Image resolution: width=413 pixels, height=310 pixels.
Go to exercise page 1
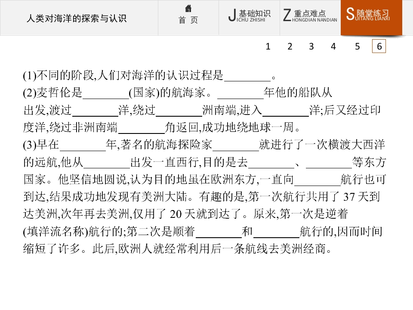pos(268,46)
